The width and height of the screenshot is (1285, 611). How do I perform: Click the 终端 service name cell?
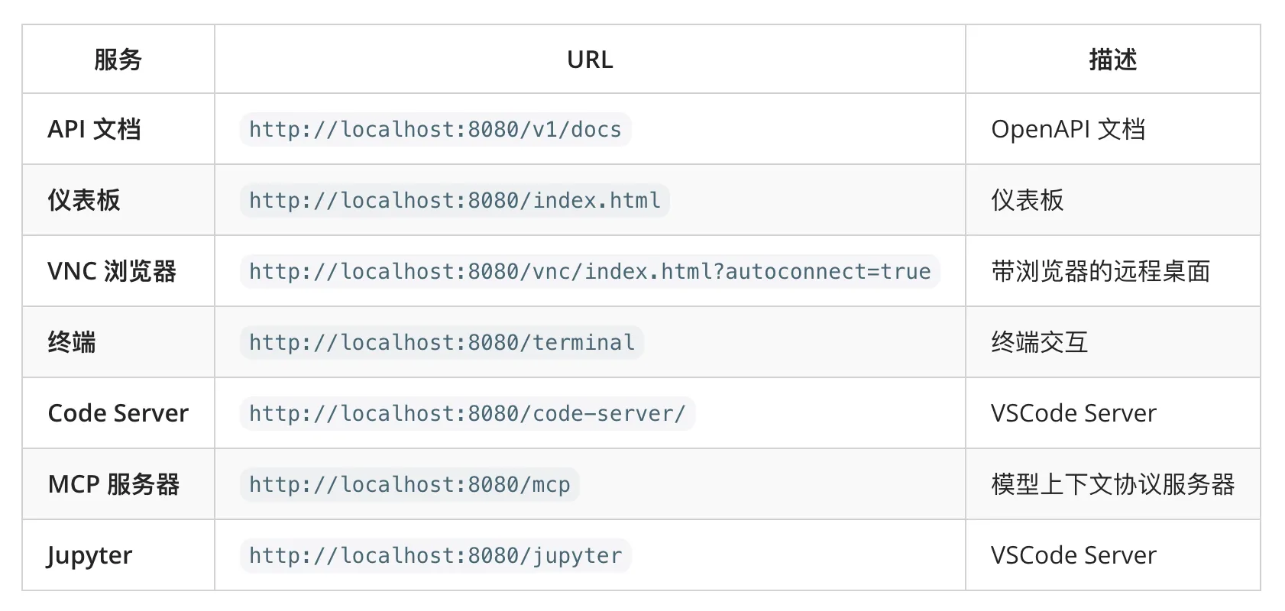tap(72, 342)
